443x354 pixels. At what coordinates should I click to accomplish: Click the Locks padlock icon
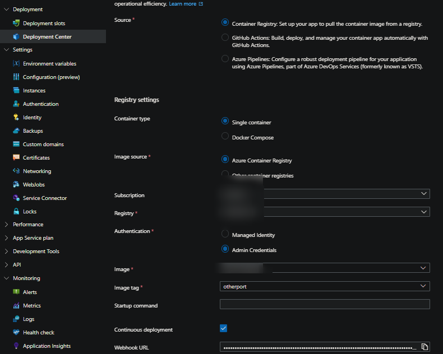pos(16,211)
